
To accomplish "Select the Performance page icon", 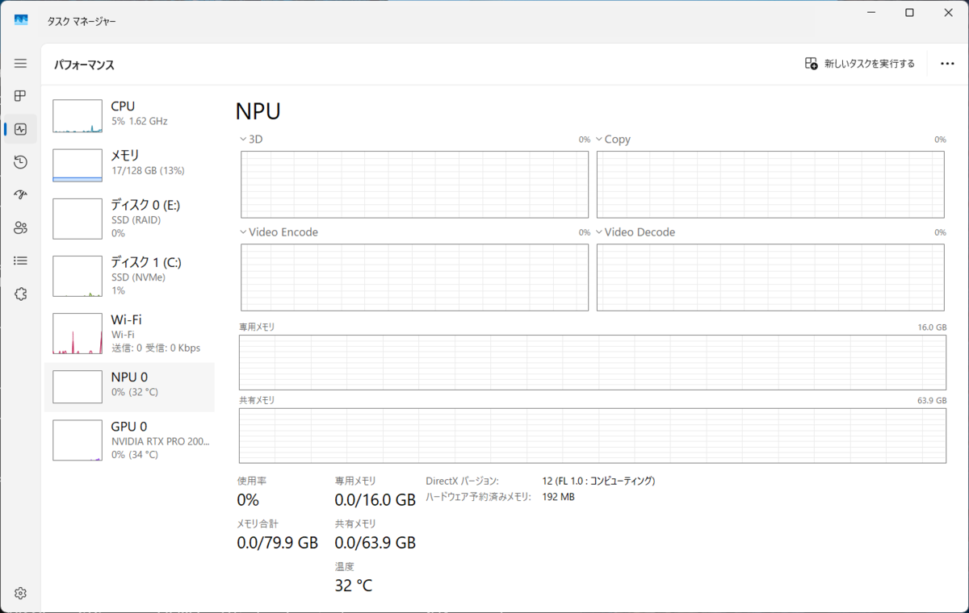I will (x=20, y=129).
